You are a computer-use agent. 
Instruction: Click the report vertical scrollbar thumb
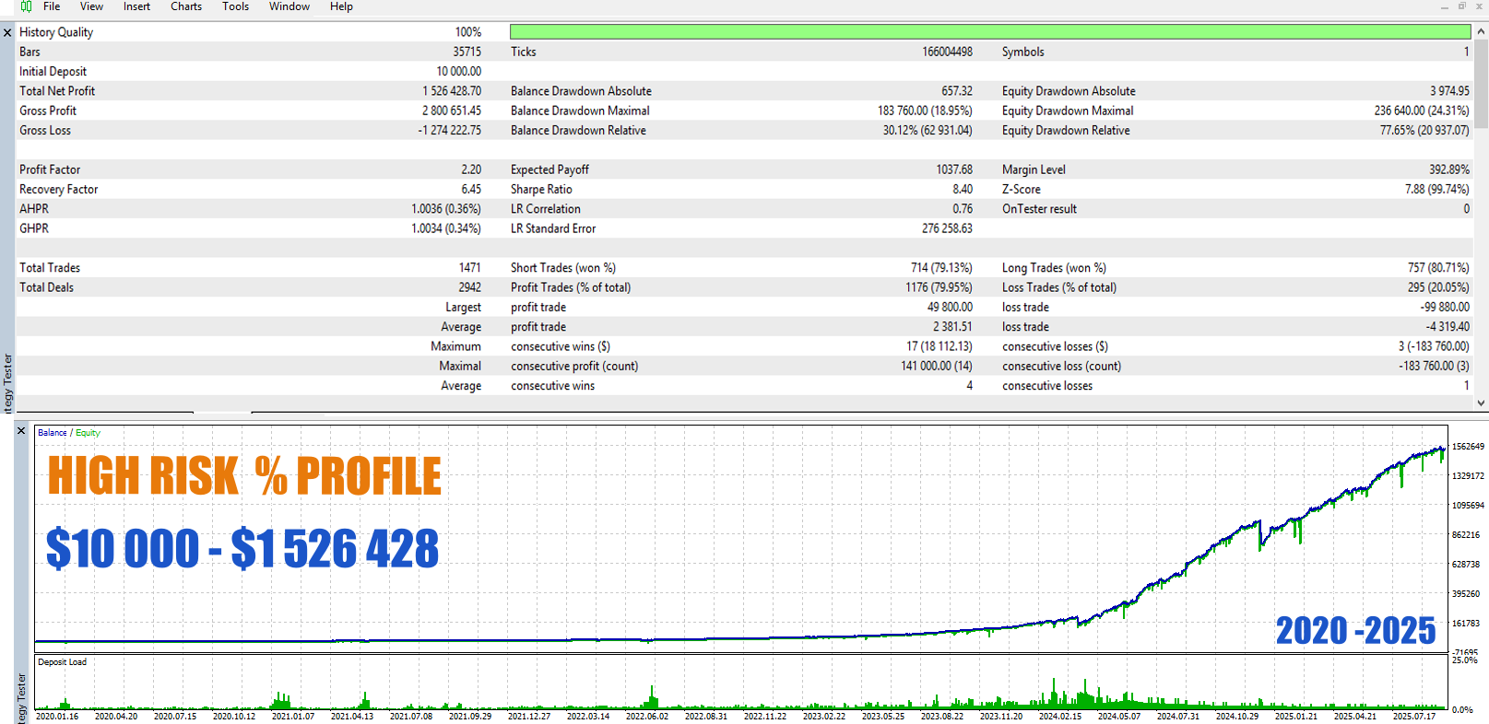pyautogui.click(x=1482, y=83)
